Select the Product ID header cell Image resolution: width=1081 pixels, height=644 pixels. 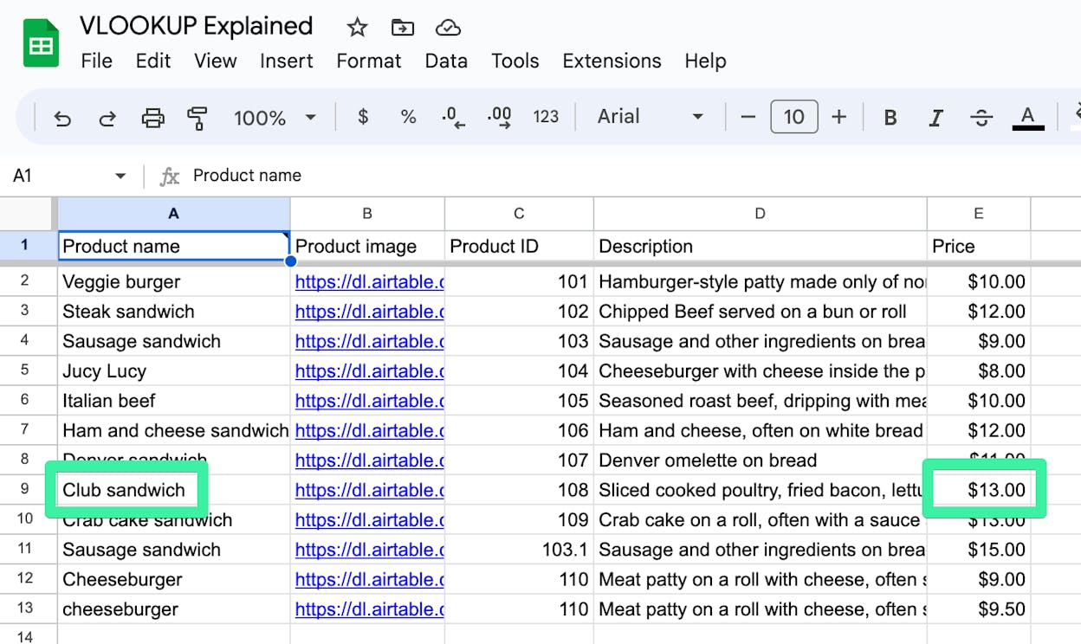519,246
